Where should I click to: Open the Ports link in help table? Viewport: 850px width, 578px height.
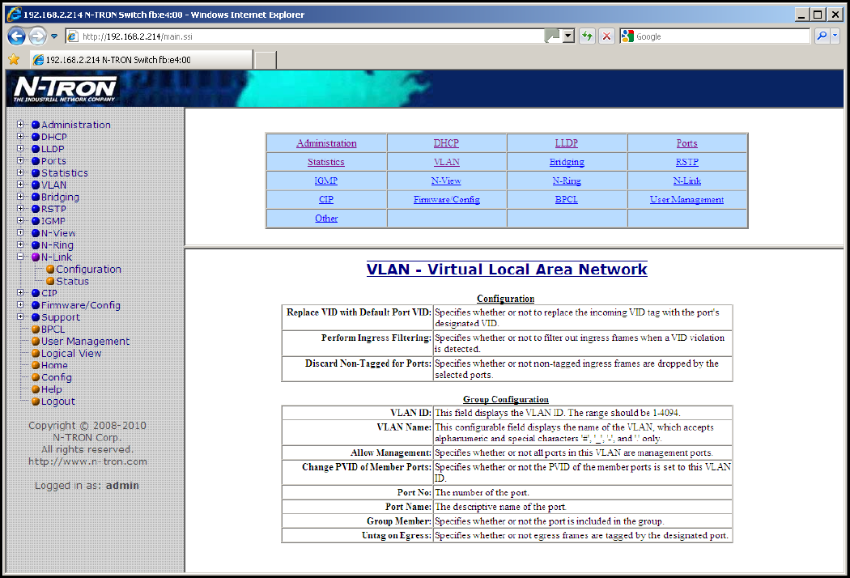click(686, 143)
